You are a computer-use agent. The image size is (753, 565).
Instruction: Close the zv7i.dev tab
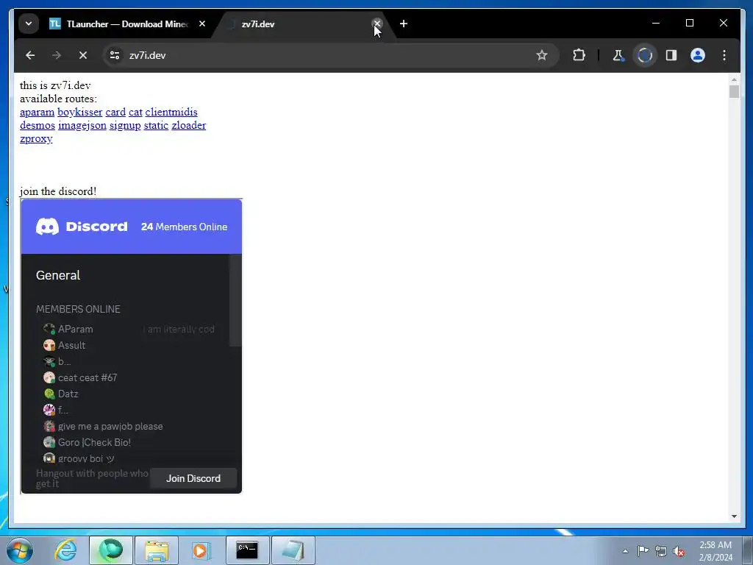[377, 23]
